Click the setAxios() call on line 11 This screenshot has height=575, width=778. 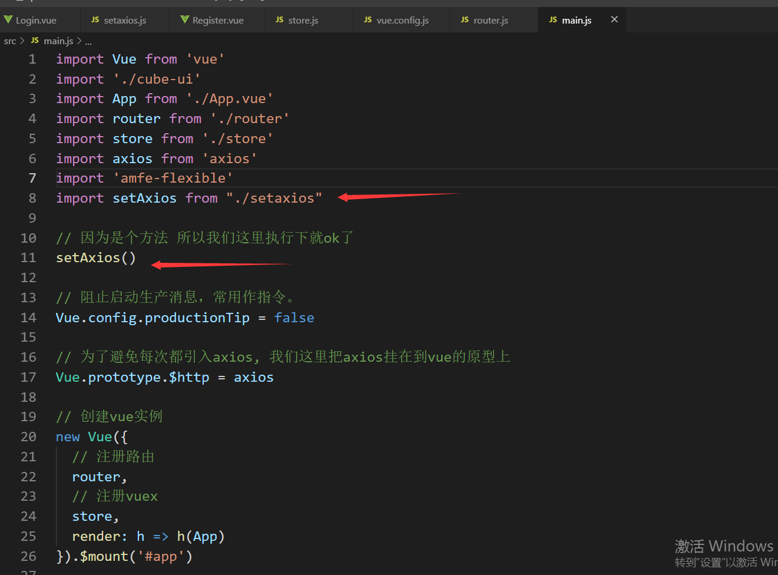click(x=96, y=258)
